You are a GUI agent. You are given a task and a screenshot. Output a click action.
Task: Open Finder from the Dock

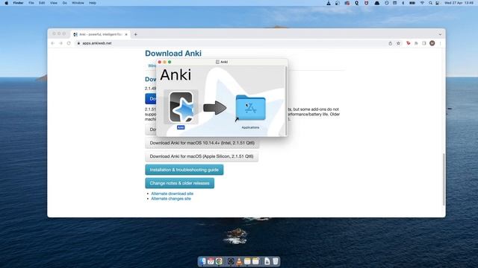pos(202,261)
